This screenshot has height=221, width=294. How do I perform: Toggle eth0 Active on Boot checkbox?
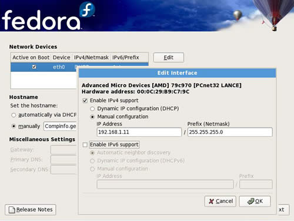[34, 67]
